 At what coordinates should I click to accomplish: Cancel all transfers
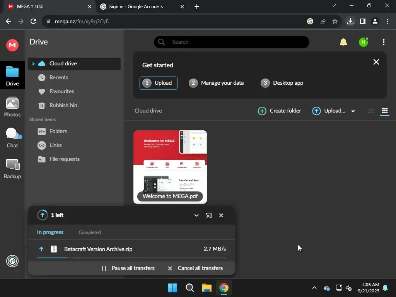pos(195,268)
